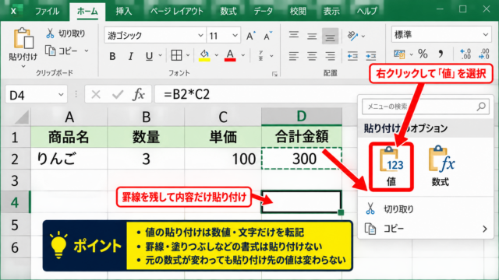Open underline style dropdown arrow
The height and width of the screenshot is (280, 499).
[160, 56]
